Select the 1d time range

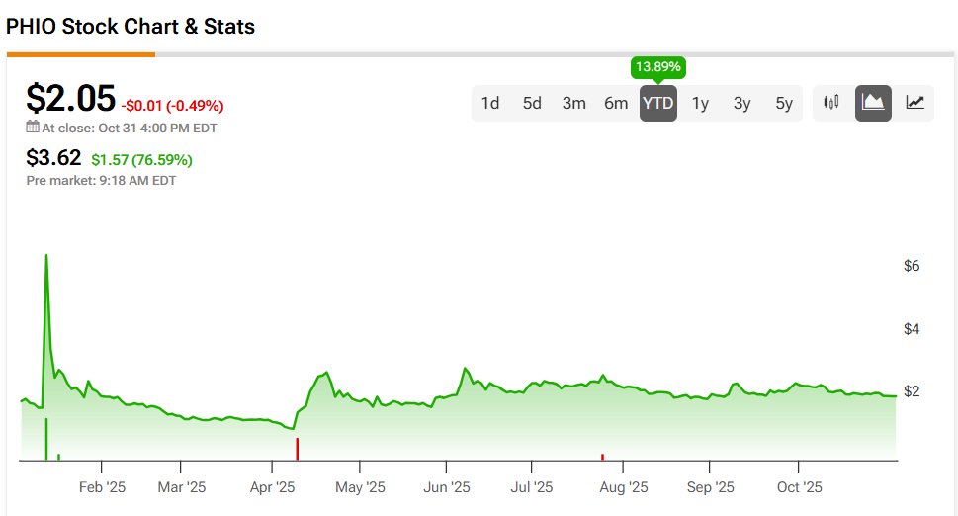tap(490, 103)
